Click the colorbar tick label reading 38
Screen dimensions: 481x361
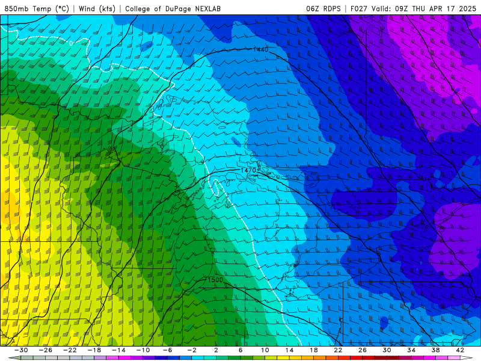[435, 350]
